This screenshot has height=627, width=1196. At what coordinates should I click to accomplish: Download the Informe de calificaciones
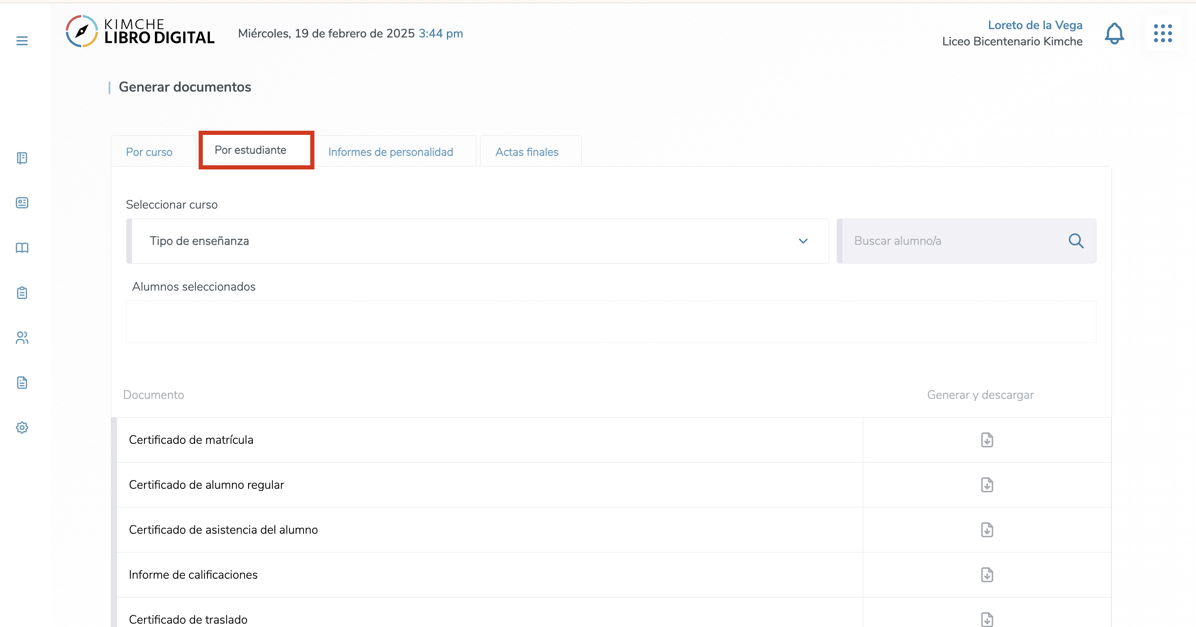click(x=987, y=575)
